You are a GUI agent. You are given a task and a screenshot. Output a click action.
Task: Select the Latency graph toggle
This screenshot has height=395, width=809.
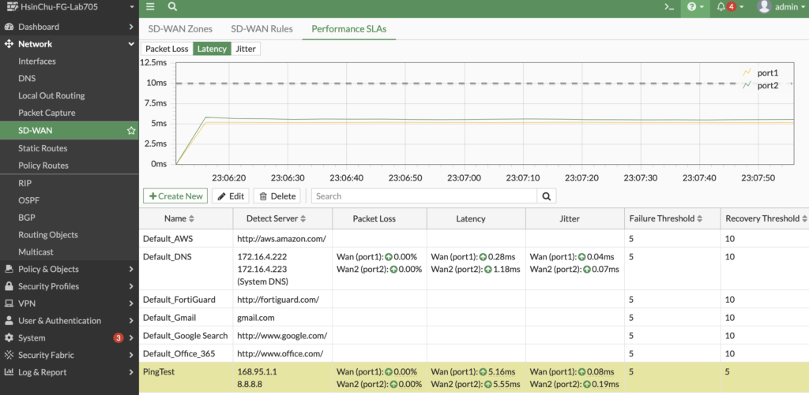pos(212,49)
